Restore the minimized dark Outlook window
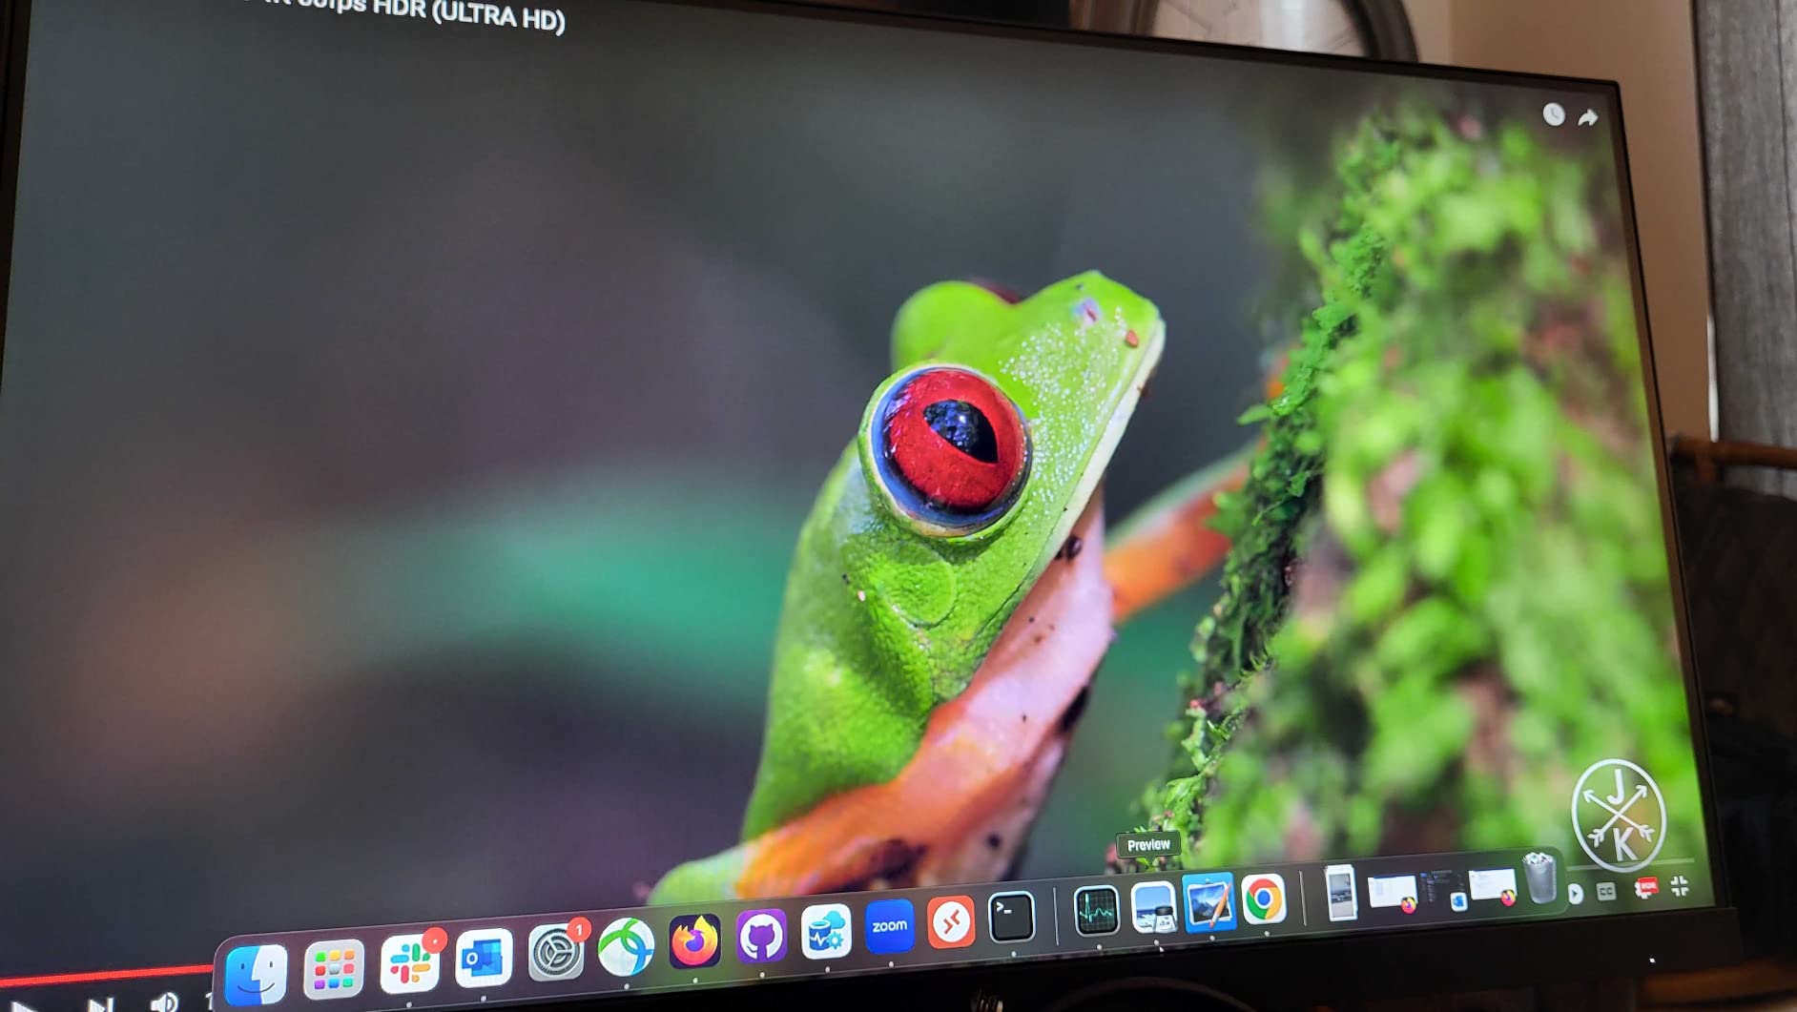The height and width of the screenshot is (1012, 1797). pos(1442,889)
